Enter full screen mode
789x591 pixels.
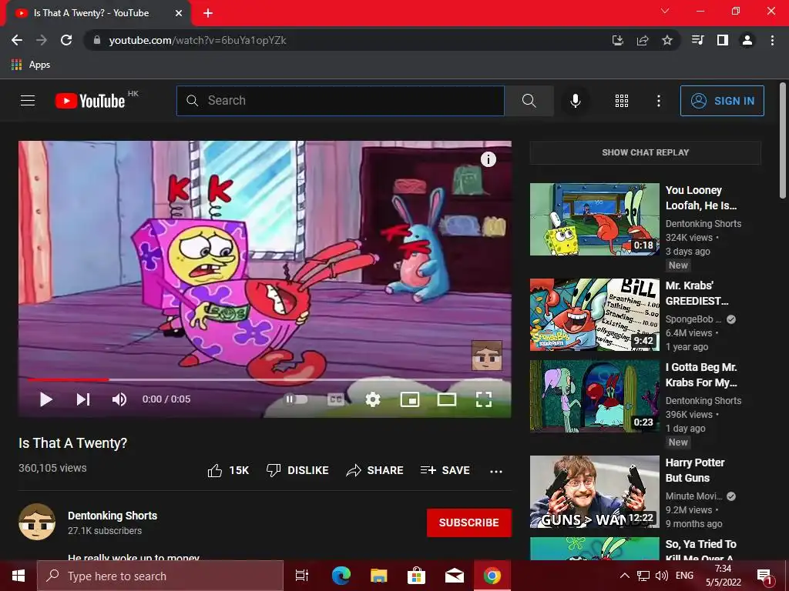[484, 399]
